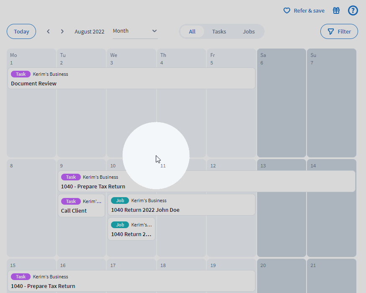Switch view filter to Jobs
The image size is (366, 293).
(x=249, y=31)
